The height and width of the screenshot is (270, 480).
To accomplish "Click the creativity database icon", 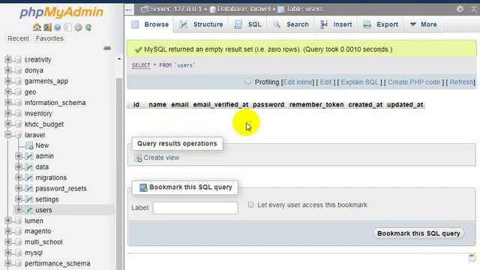I will click(x=18, y=59).
